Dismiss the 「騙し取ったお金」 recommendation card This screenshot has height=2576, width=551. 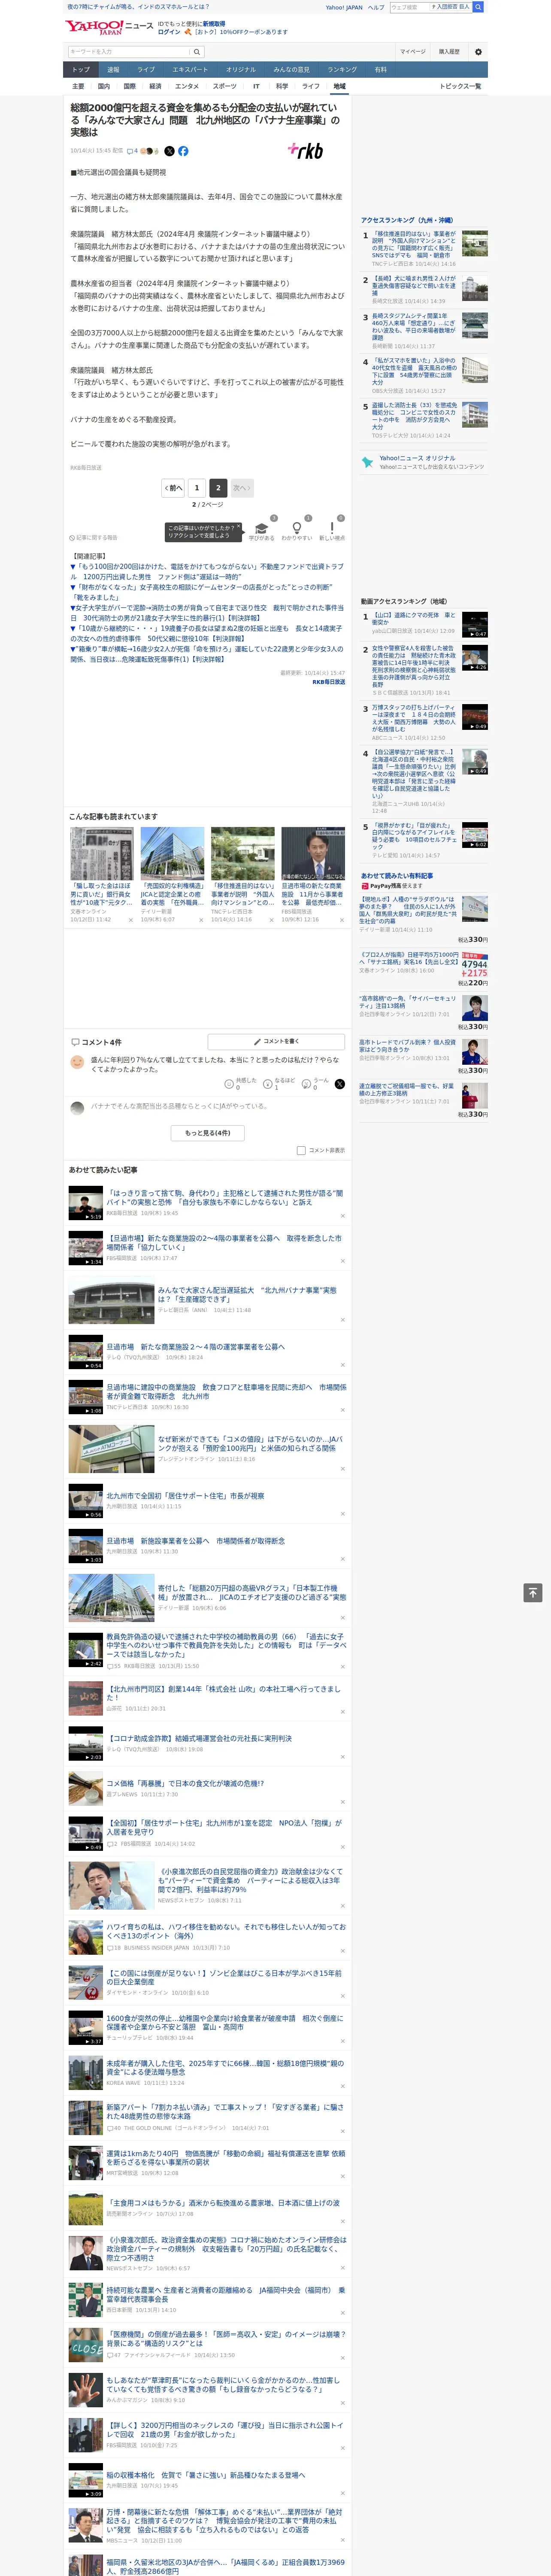pos(130,920)
